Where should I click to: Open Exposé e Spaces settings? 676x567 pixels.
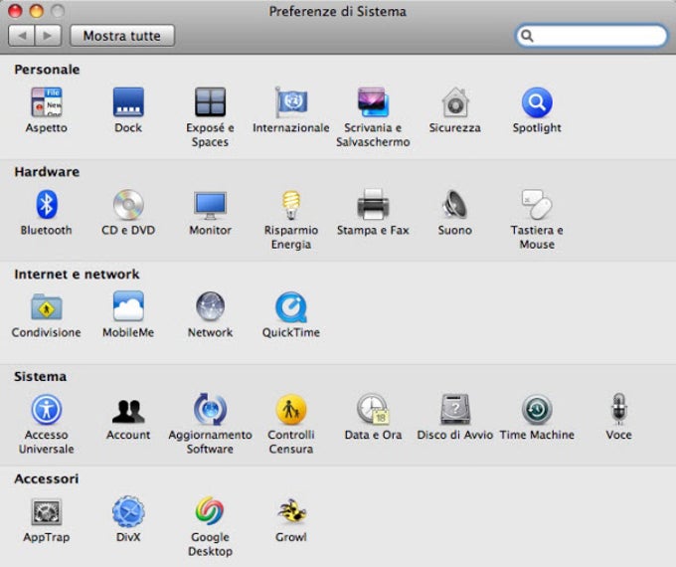pos(210,102)
